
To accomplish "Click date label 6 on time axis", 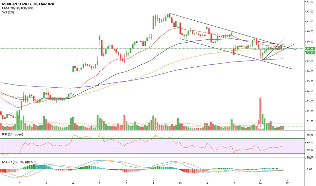I will point(73,183).
